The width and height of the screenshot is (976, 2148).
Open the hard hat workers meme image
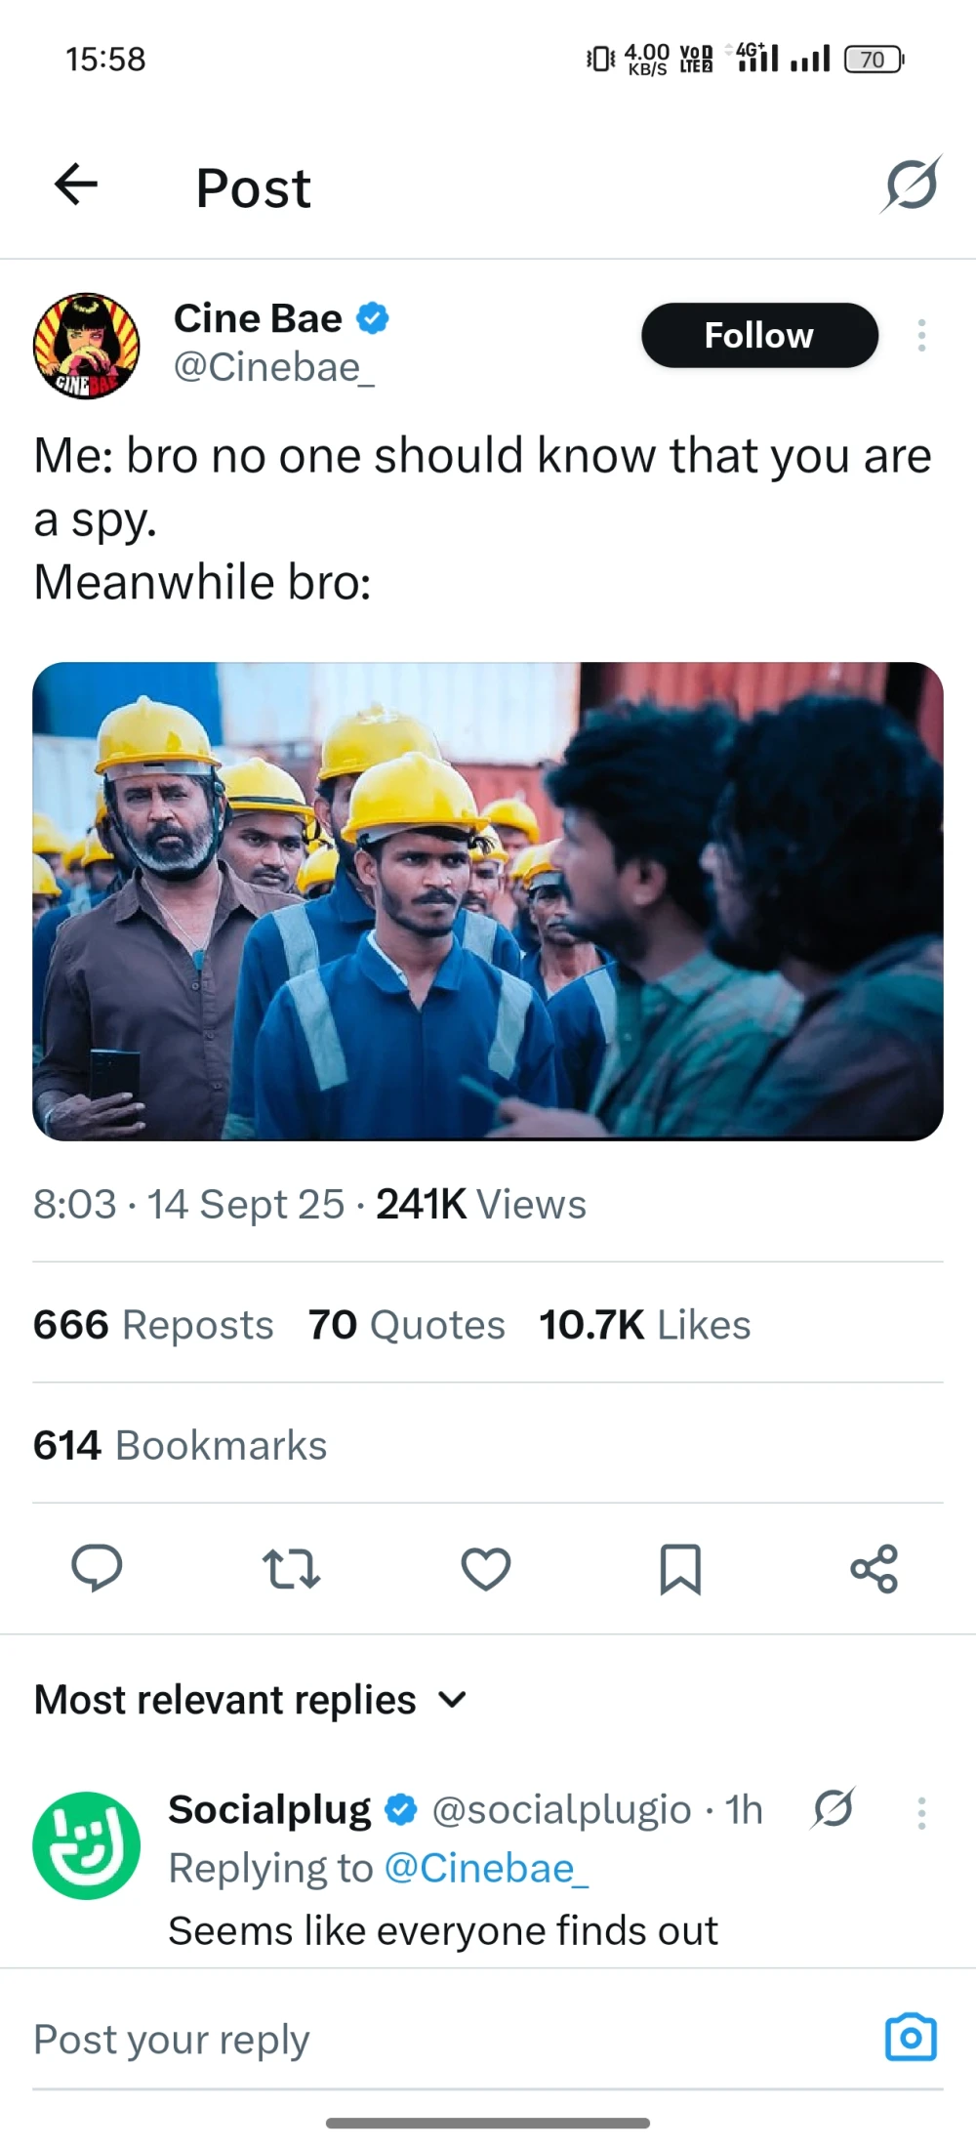coord(488,901)
